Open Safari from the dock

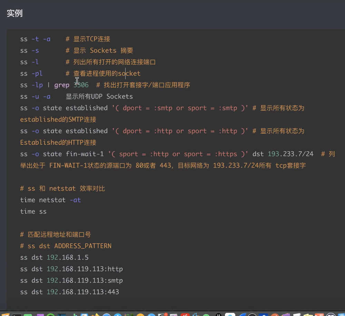click(106, 314)
